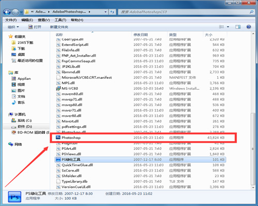Click scrollbar up arrow of file list
This screenshot has height=206, width=258.
coord(253,34)
